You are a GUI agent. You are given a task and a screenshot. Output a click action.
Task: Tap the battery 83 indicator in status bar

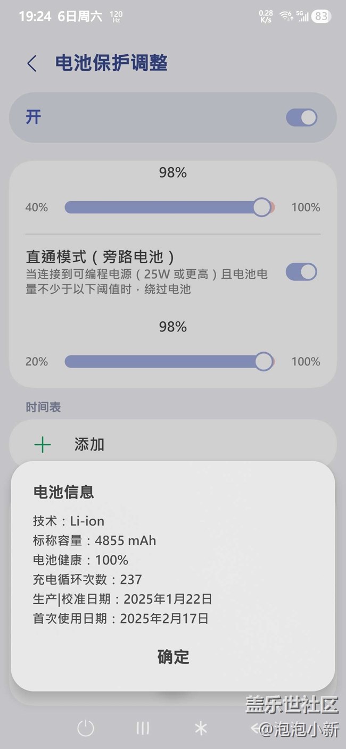(x=320, y=16)
